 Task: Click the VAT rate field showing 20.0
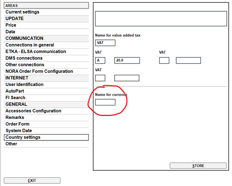point(127,60)
